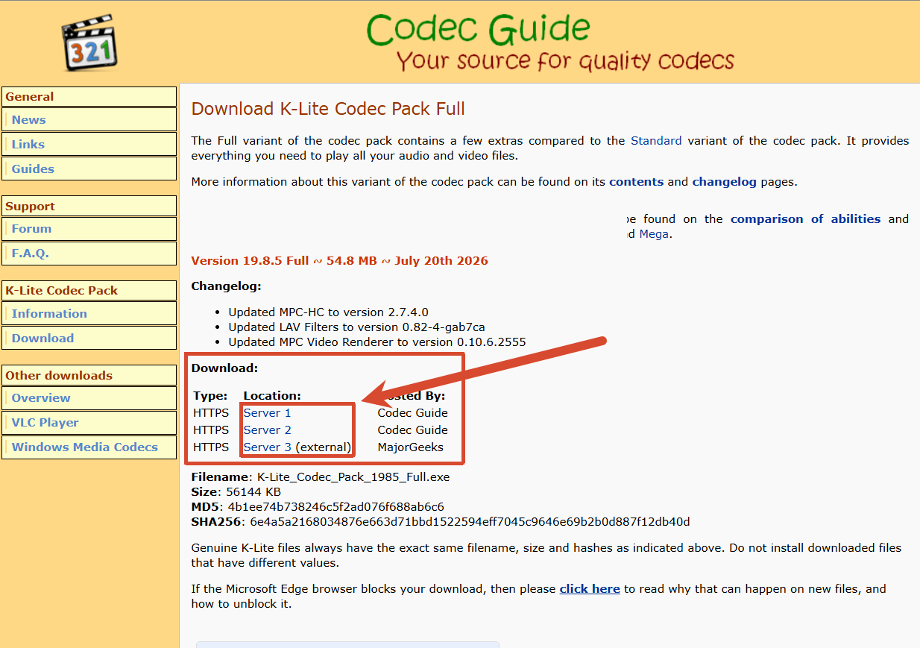
Task: Click the Version 19.8.5 Full text line
Action: tap(339, 260)
